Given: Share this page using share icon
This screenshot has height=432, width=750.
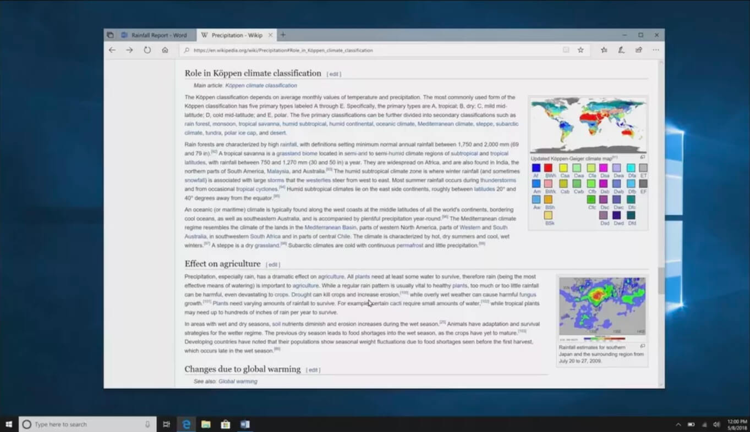Looking at the screenshot, I should [x=638, y=50].
